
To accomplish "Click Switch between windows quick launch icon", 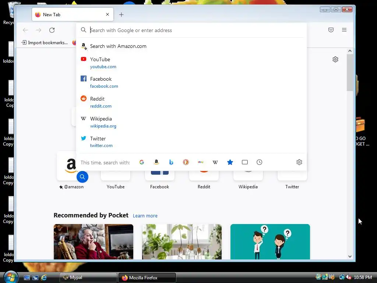I will 35,278.
